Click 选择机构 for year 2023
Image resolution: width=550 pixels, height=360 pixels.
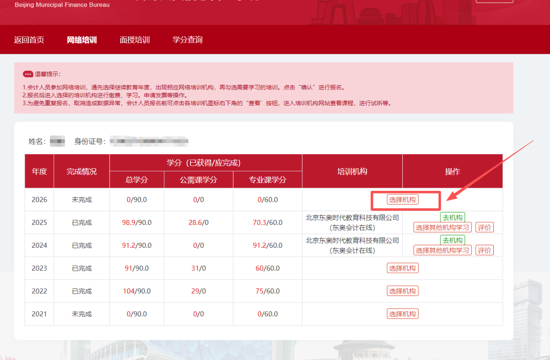[403, 268]
